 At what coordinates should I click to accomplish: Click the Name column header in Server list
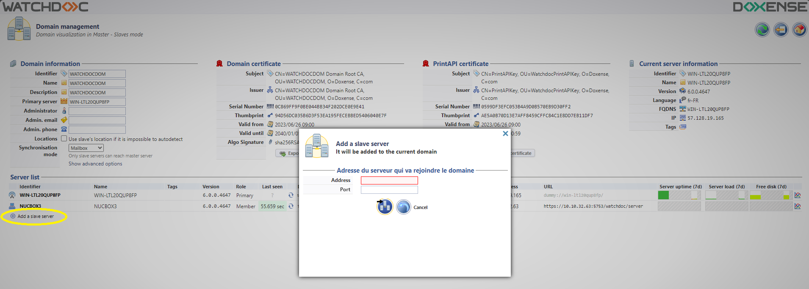point(100,187)
